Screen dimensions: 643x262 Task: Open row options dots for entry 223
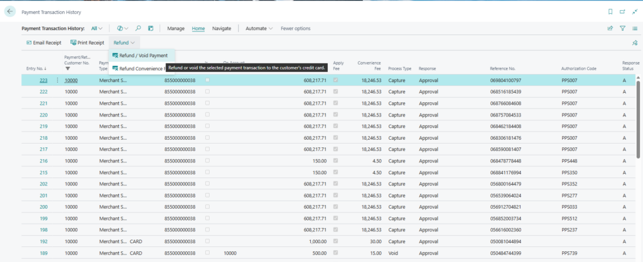pos(57,80)
